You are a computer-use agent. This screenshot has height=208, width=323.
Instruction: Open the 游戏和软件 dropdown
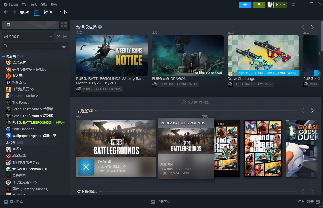click(28, 37)
